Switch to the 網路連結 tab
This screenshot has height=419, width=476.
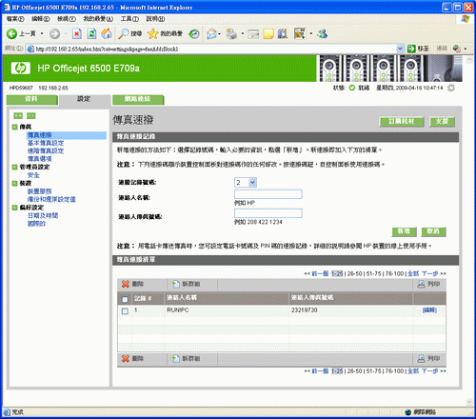coord(138,99)
